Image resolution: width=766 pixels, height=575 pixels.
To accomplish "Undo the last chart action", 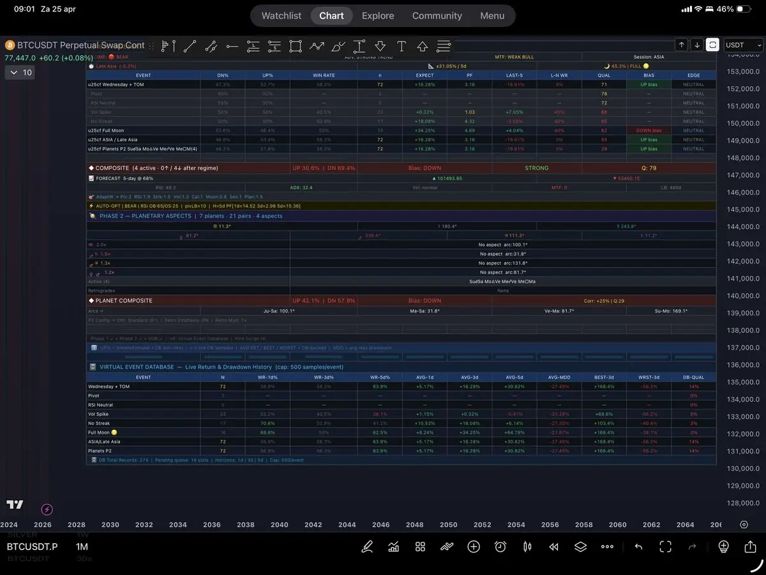I will [638, 547].
